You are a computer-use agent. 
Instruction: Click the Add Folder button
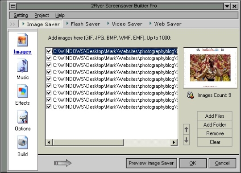(215, 125)
